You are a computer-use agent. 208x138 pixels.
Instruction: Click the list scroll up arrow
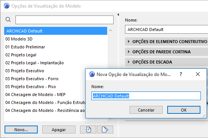pyautogui.click(x=110, y=31)
